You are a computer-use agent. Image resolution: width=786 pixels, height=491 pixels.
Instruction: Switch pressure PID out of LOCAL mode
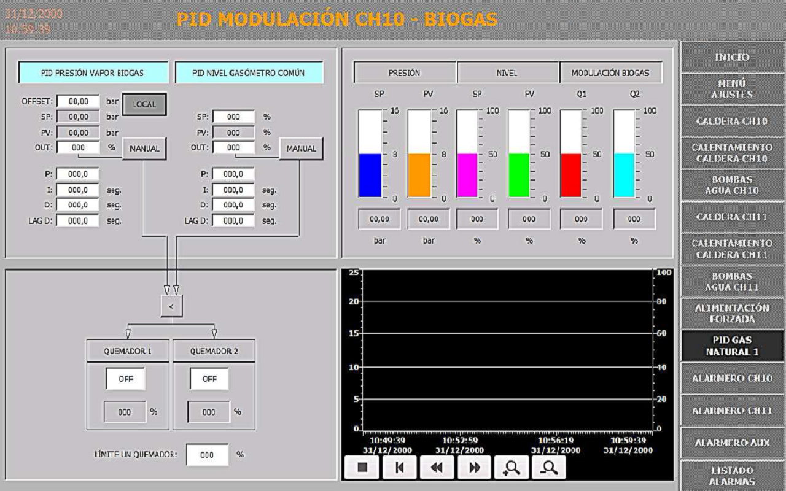[x=145, y=103]
